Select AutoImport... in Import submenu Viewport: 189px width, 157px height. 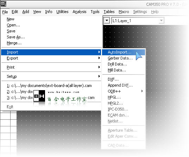click(124, 52)
